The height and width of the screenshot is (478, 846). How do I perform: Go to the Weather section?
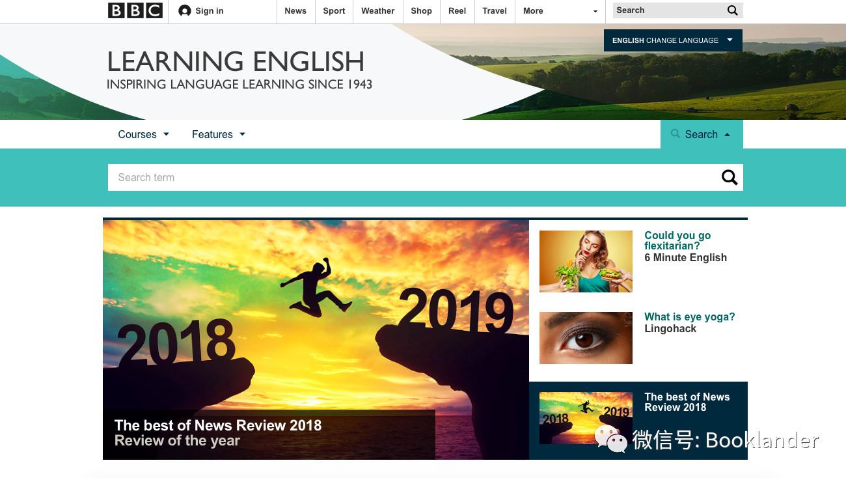[378, 11]
